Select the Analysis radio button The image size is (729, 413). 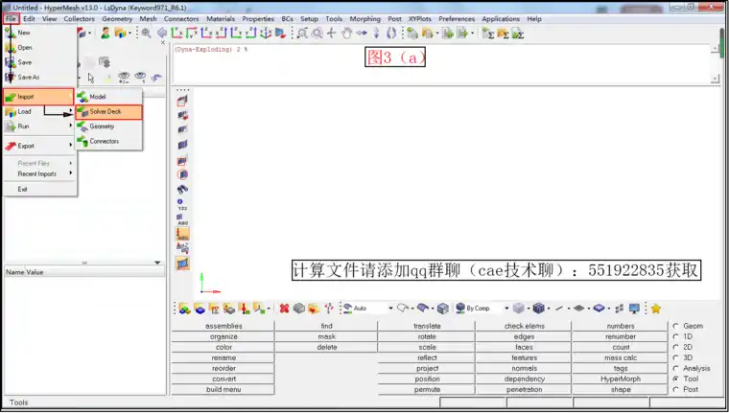[x=676, y=368]
